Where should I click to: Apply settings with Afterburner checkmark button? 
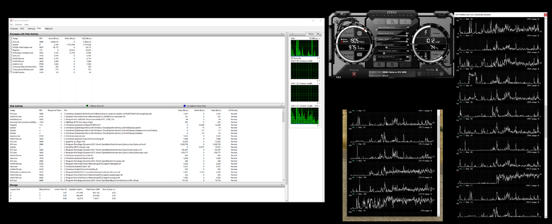[x=406, y=63]
